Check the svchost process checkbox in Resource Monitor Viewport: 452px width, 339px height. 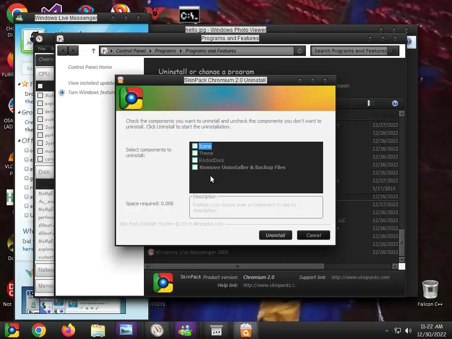(40, 119)
